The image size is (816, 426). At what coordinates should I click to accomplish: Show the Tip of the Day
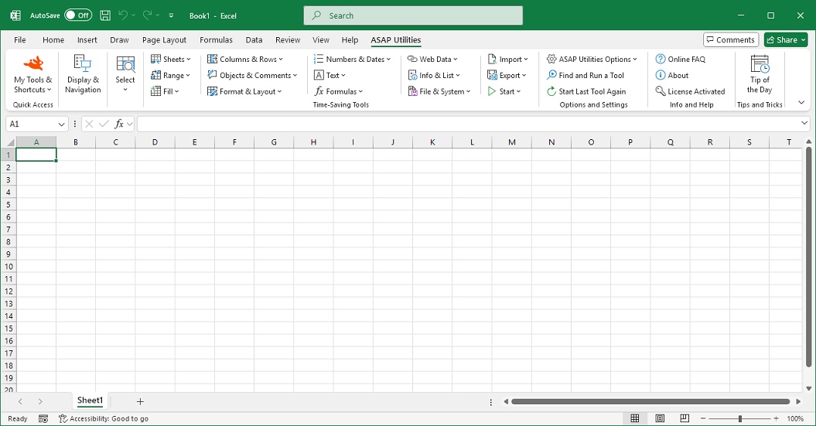click(x=760, y=74)
